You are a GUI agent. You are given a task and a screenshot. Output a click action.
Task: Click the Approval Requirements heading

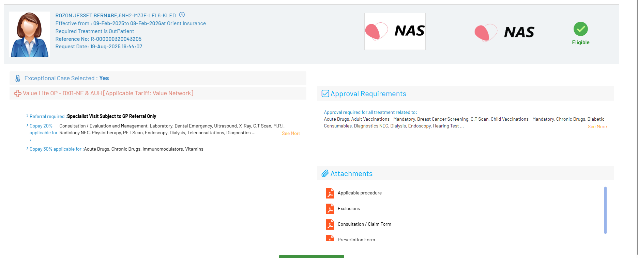368,94
